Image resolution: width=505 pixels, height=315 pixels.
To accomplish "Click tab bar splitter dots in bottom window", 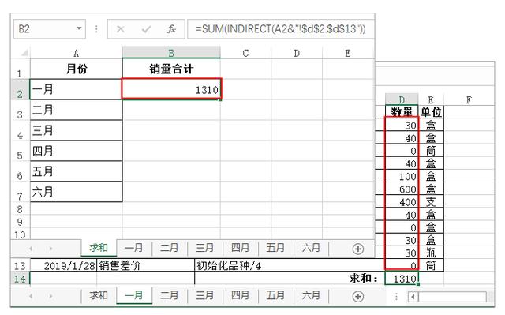I will tap(396, 296).
